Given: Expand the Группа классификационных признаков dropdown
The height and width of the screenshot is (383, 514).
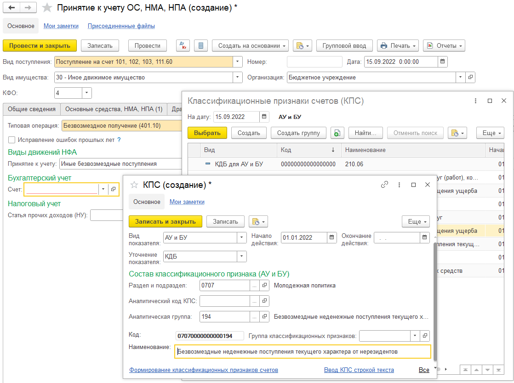Looking at the screenshot, I should 415,336.
